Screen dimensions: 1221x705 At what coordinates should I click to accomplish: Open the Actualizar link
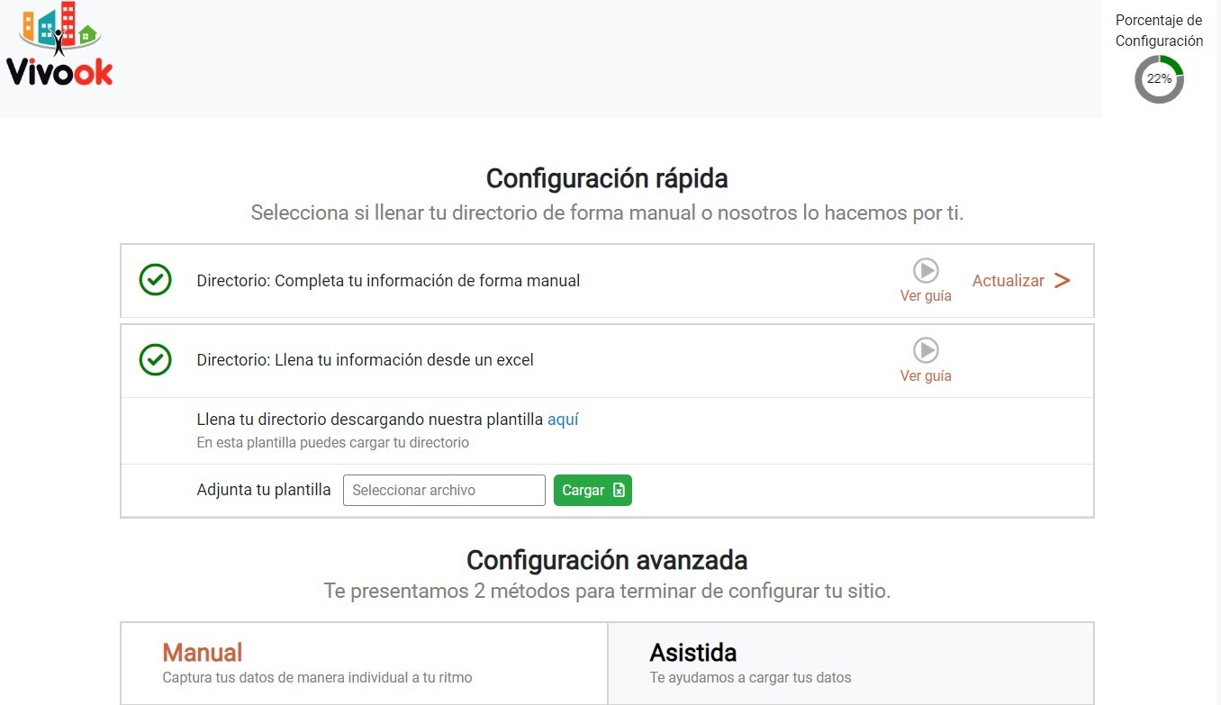point(1008,281)
